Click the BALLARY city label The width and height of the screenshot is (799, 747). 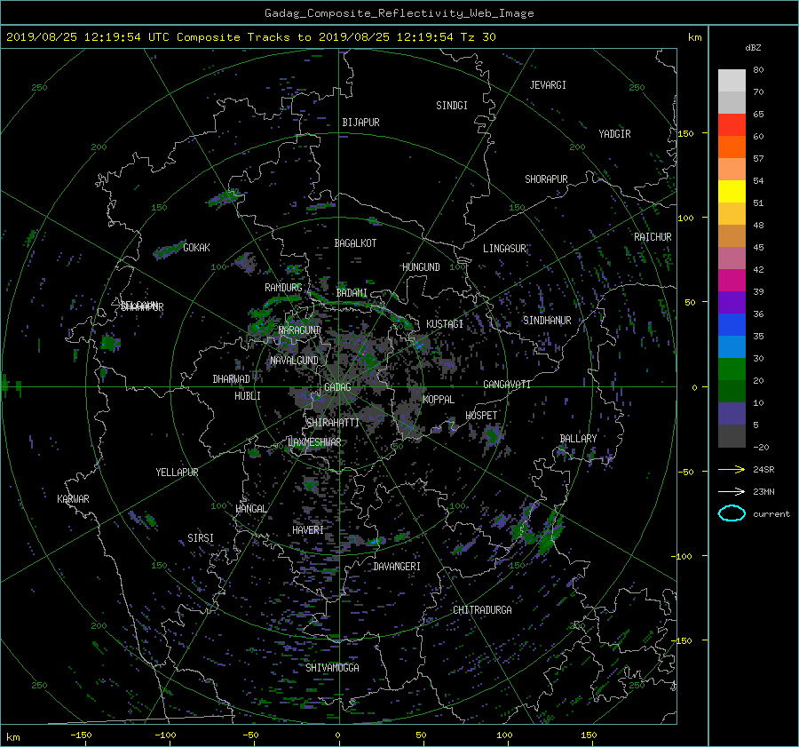click(578, 439)
